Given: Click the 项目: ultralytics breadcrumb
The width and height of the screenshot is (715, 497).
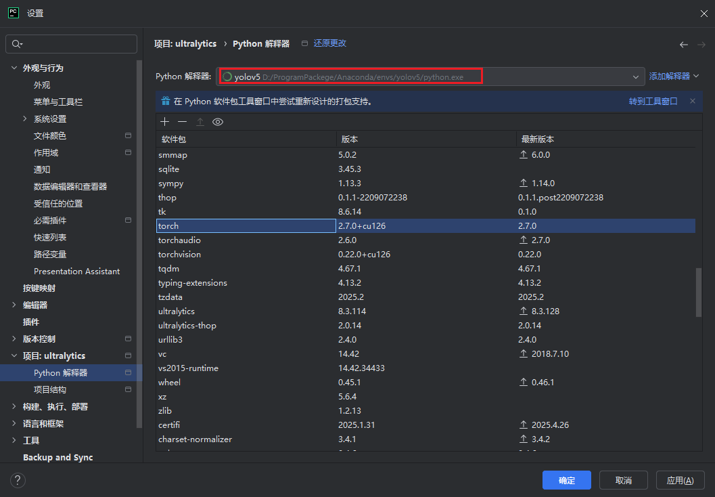Looking at the screenshot, I should [x=185, y=44].
